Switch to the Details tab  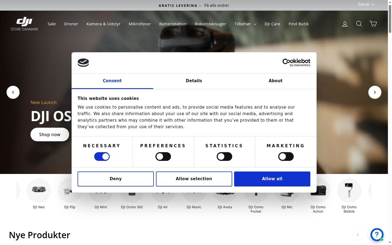pyautogui.click(x=194, y=81)
